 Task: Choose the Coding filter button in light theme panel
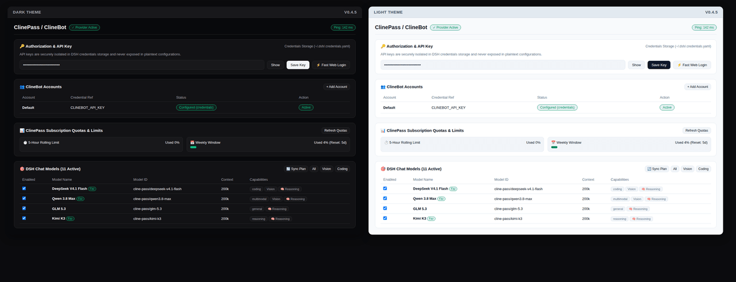tap(704, 169)
